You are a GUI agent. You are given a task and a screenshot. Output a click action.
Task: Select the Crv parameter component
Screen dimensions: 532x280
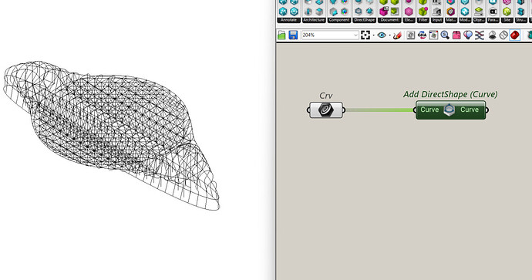pos(326,110)
